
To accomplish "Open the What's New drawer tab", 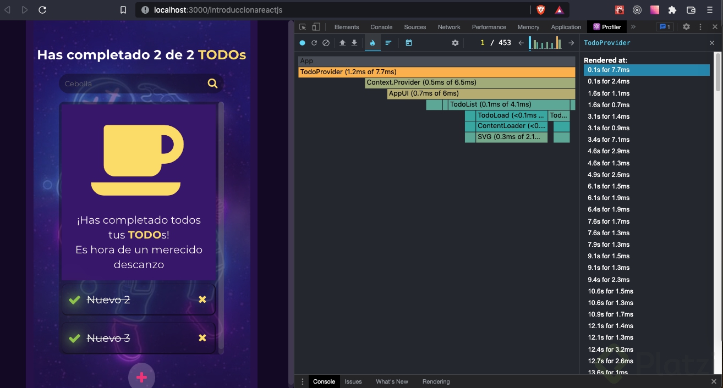I will point(392,381).
